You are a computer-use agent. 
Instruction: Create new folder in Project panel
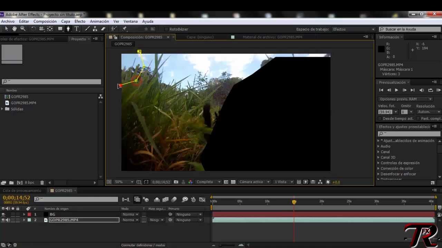coord(11,183)
